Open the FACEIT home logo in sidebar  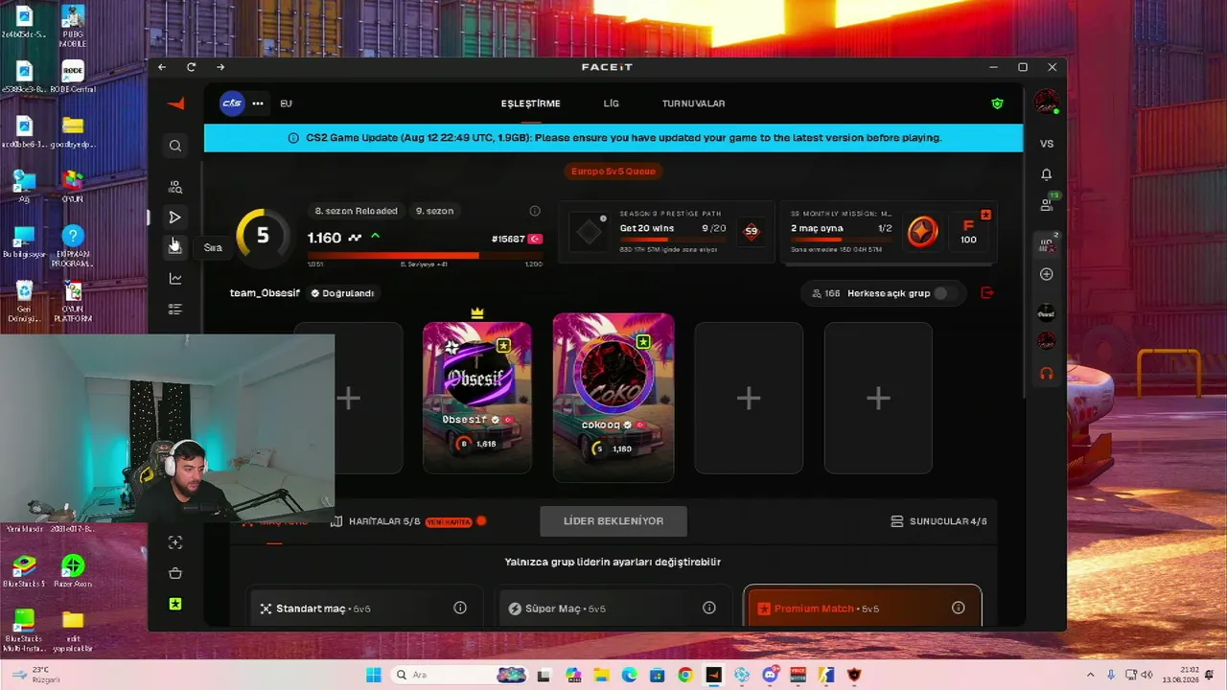click(x=175, y=103)
